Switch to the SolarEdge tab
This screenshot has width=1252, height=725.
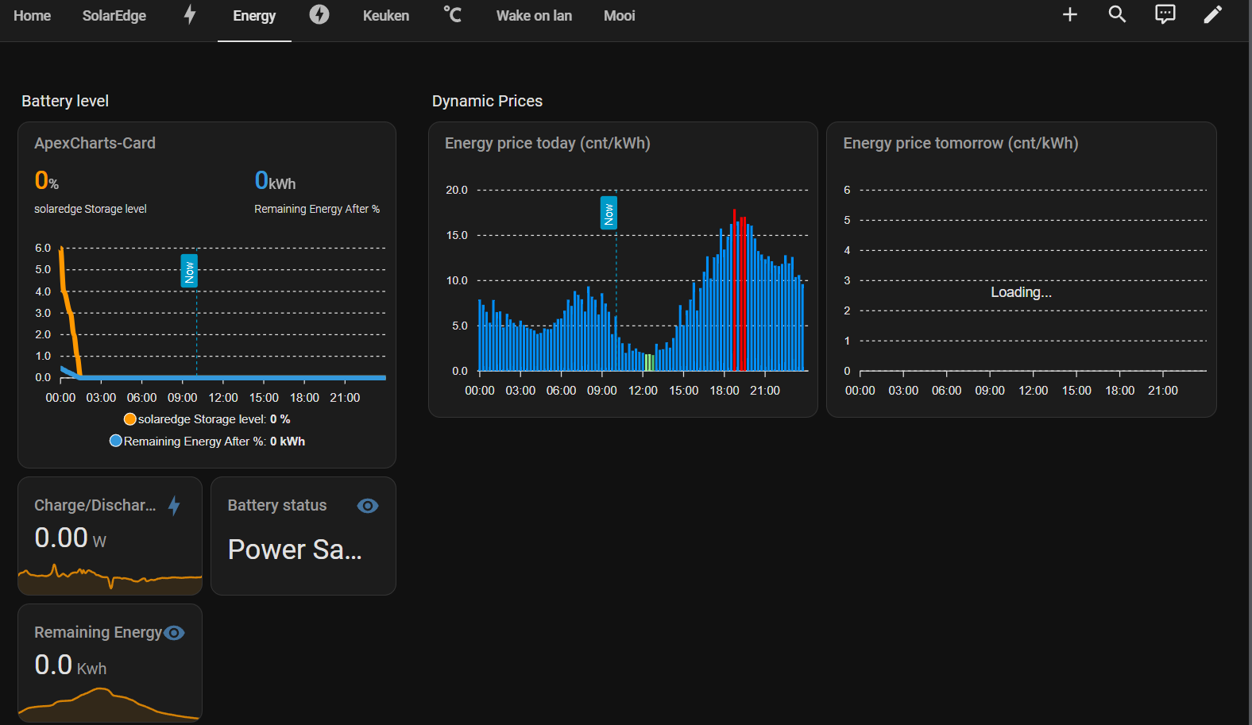click(114, 16)
